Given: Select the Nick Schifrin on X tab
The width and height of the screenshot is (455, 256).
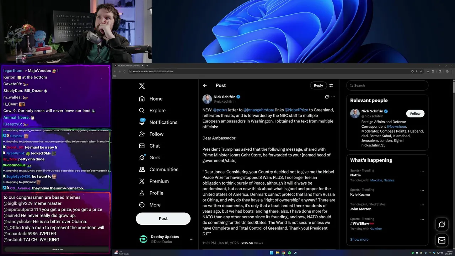Looking at the screenshot, I should point(128,66).
